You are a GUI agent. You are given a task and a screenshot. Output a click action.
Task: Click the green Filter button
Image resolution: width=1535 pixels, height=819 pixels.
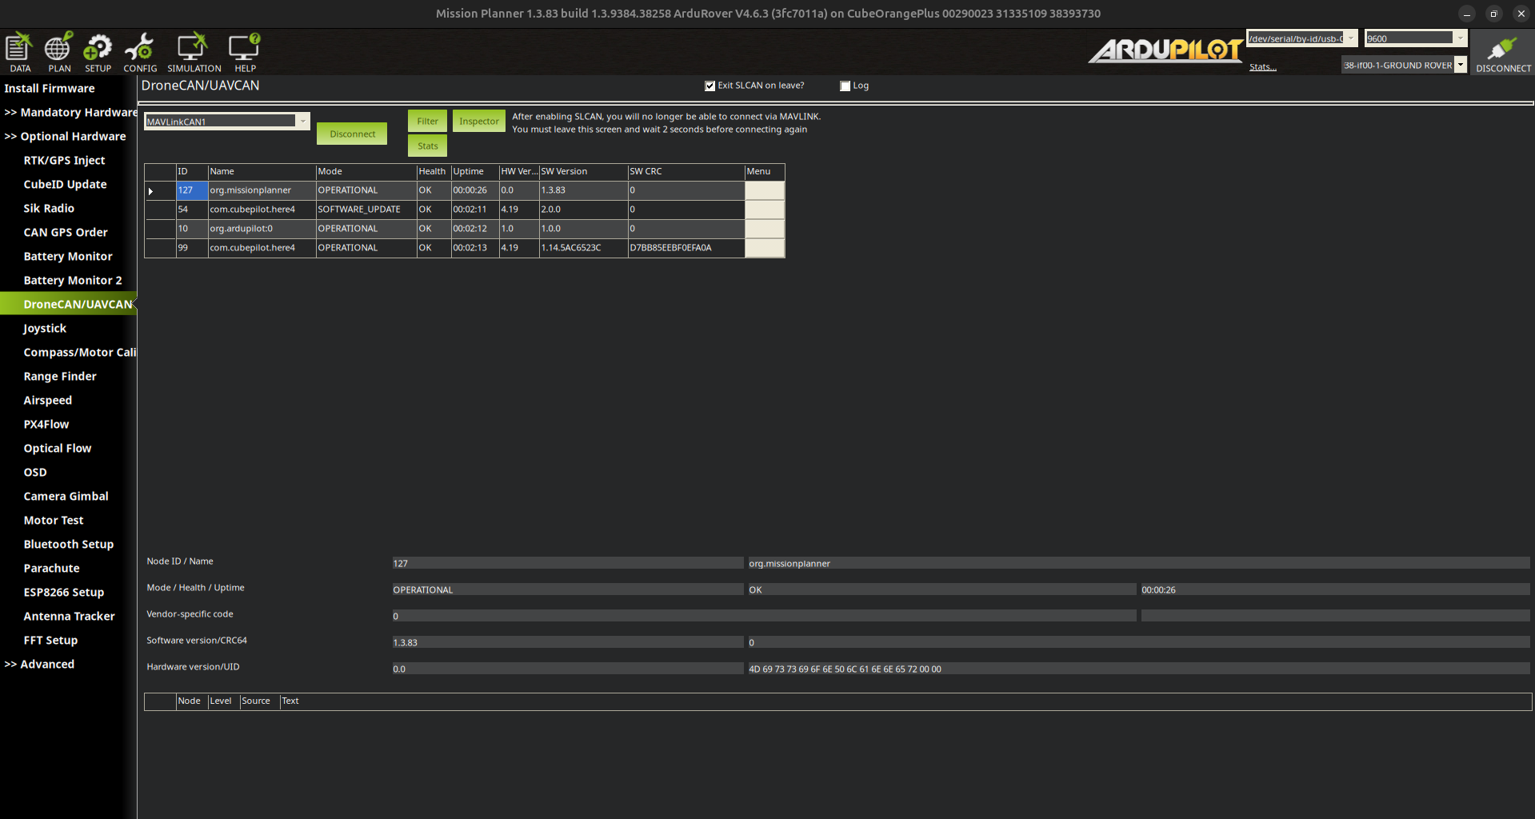tap(427, 122)
